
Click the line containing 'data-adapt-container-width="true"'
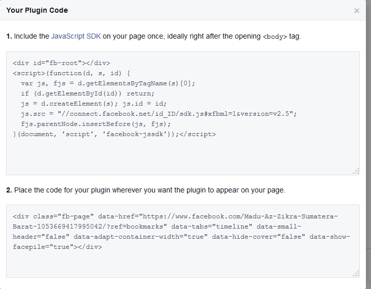181,237
